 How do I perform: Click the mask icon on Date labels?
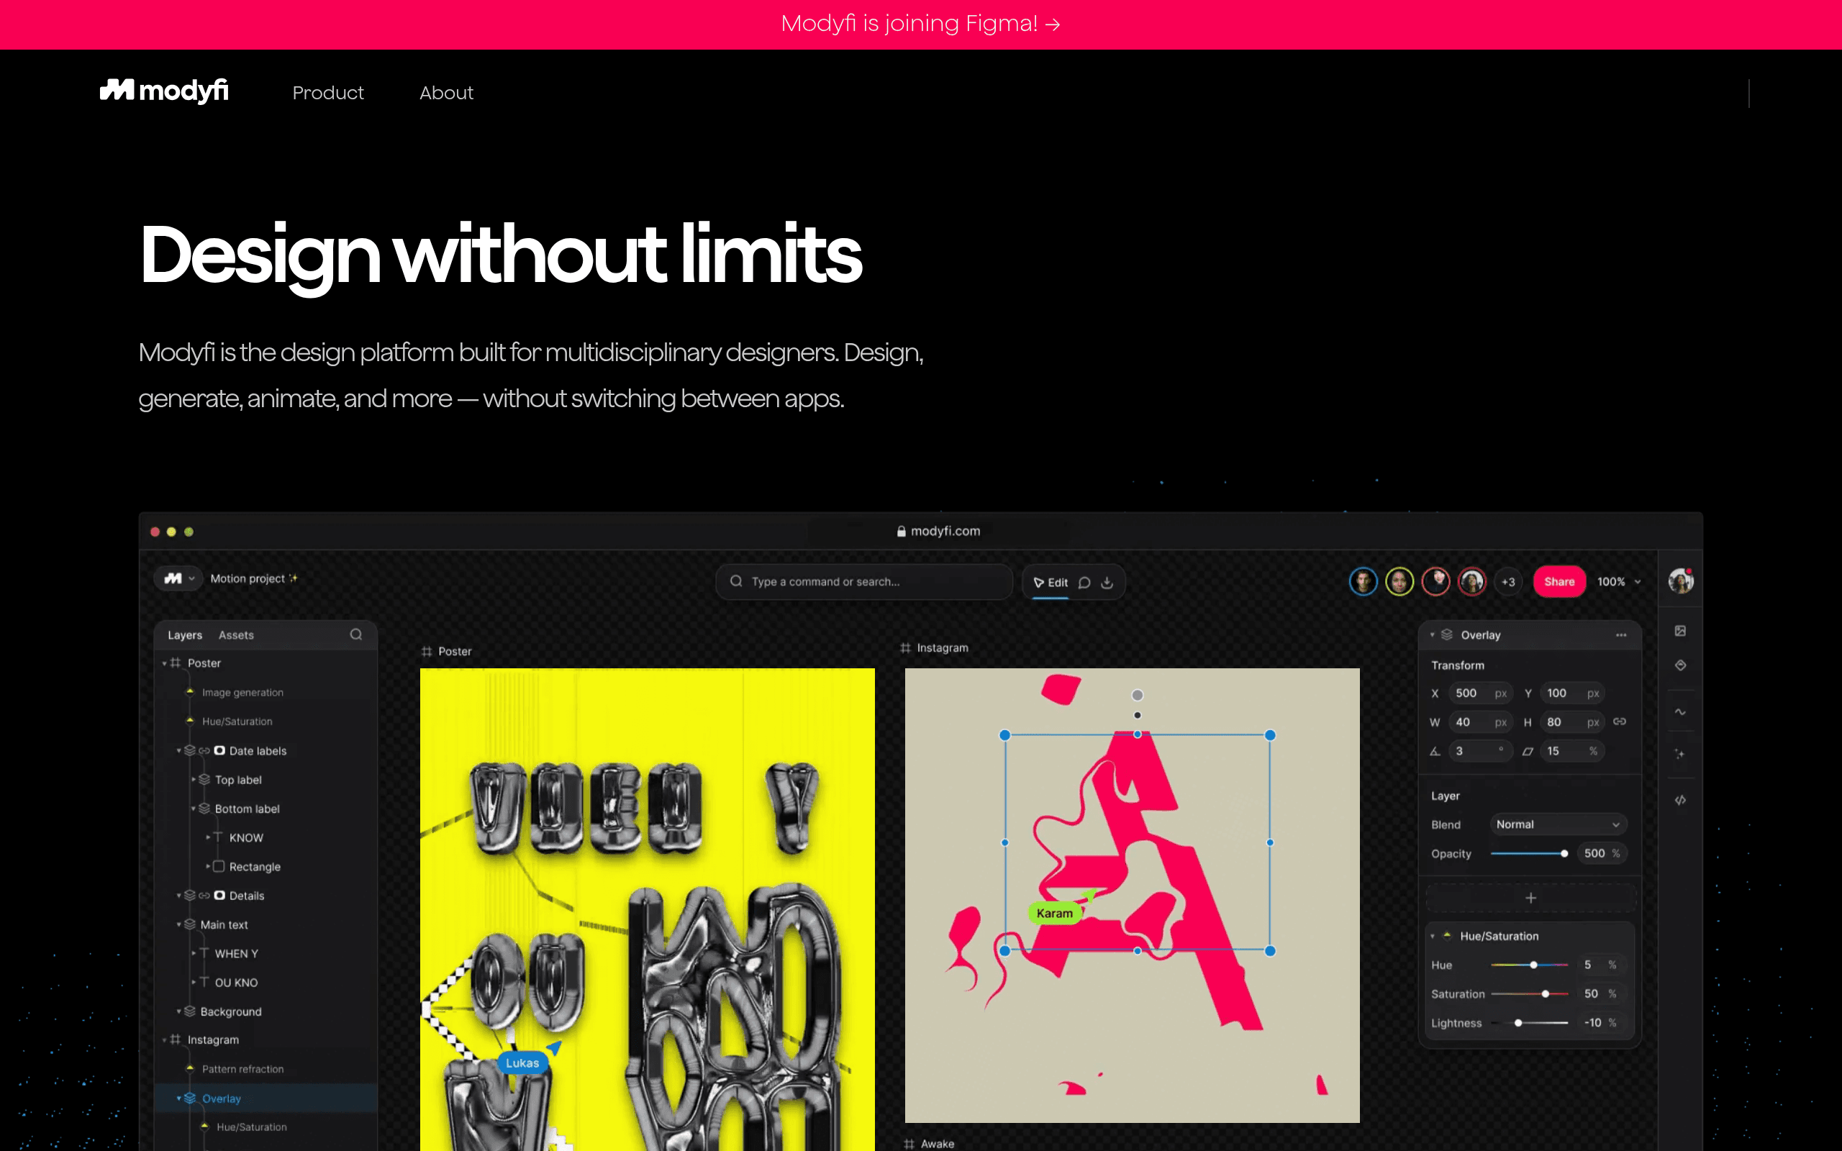(x=219, y=750)
